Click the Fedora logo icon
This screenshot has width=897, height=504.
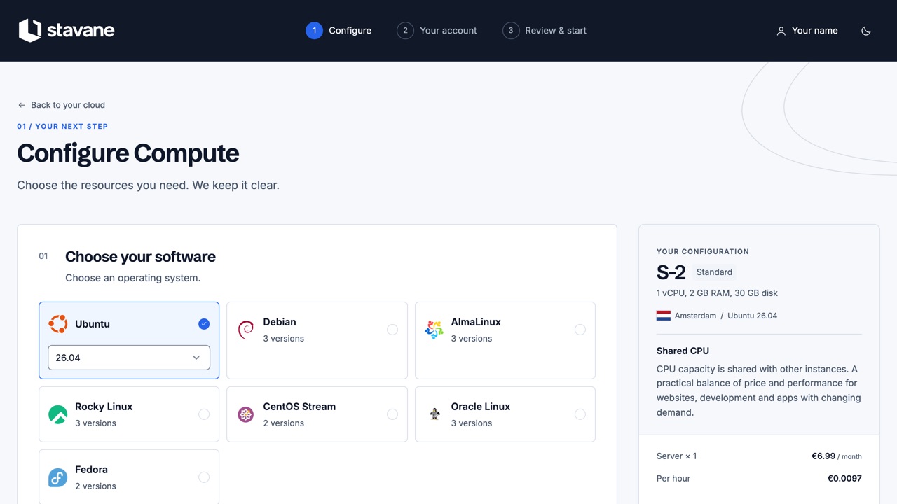(x=57, y=477)
